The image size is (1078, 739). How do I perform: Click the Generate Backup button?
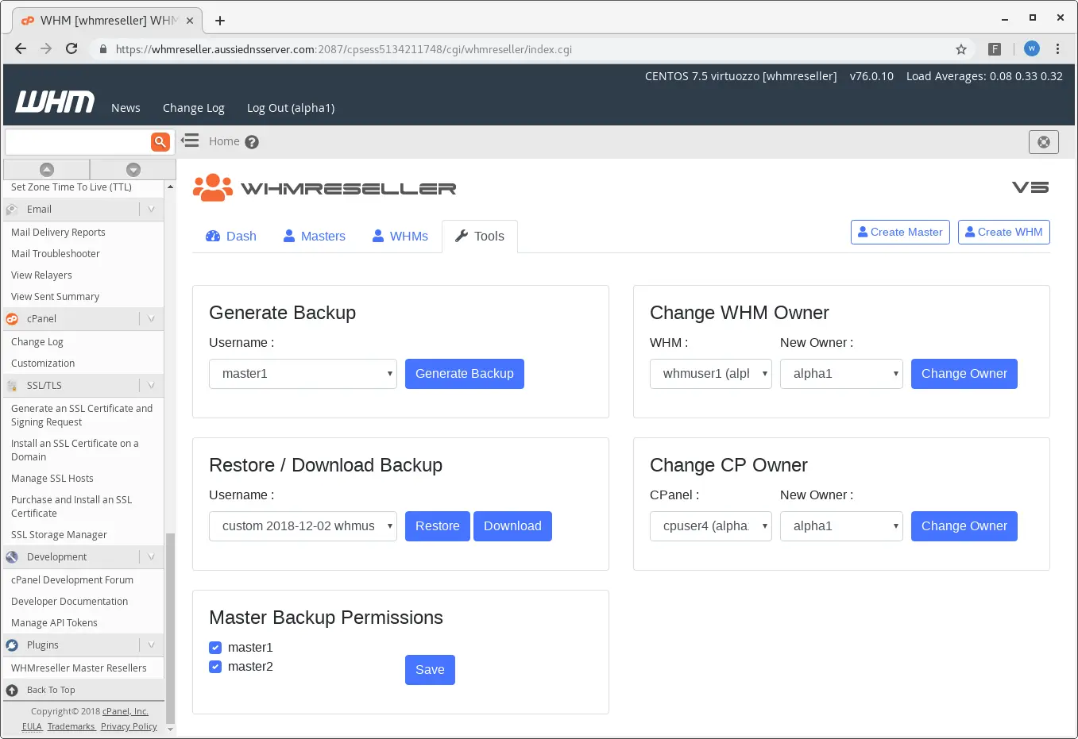(x=465, y=374)
